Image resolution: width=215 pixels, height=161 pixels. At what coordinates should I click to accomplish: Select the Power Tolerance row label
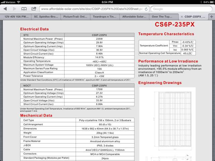point(33,76)
